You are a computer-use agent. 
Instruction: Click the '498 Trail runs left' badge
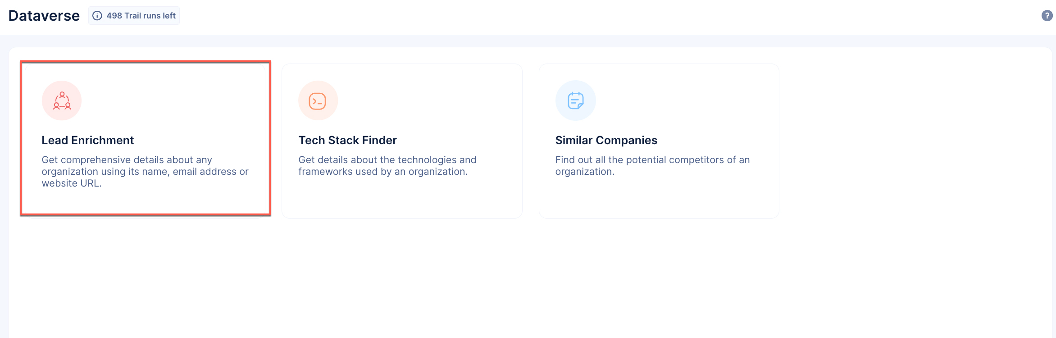(134, 16)
